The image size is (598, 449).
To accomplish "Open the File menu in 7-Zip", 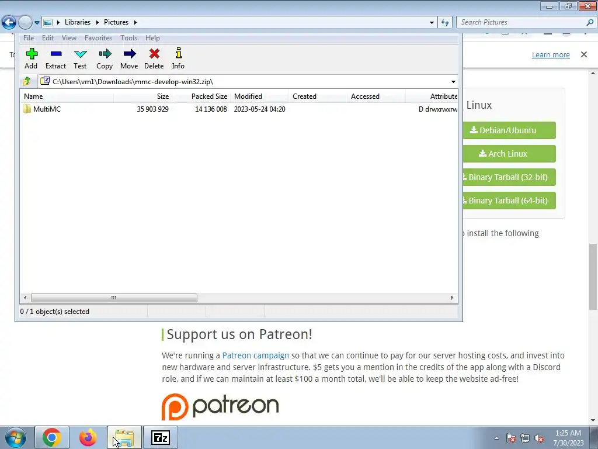I will (x=29, y=38).
